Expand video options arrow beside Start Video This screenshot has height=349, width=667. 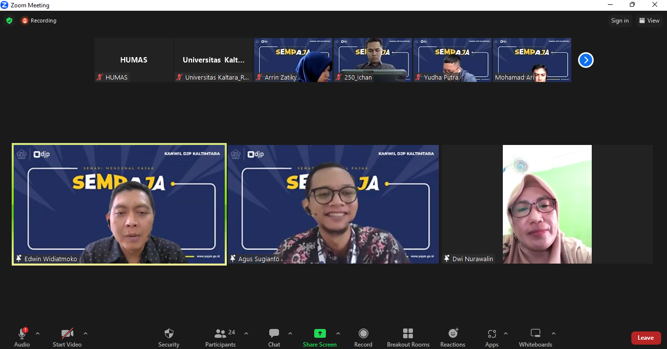pyautogui.click(x=86, y=334)
